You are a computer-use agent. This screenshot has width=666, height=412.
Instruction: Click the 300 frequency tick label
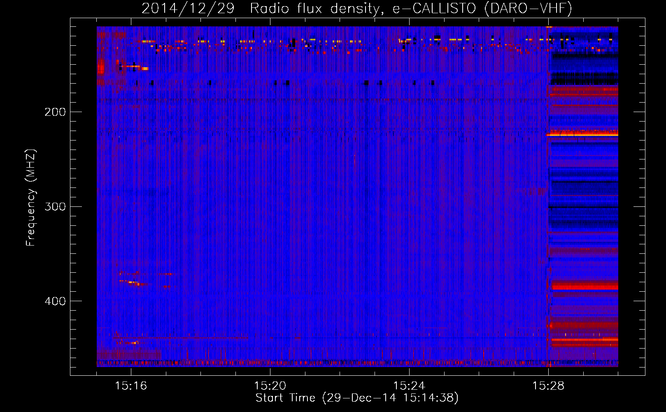[55, 206]
